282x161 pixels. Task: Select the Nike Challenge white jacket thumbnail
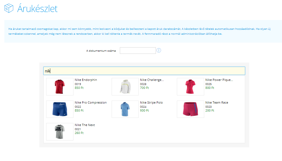click(x=125, y=87)
